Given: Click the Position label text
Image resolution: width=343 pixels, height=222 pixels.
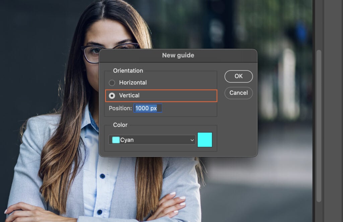Looking at the screenshot, I should pyautogui.click(x=120, y=108).
